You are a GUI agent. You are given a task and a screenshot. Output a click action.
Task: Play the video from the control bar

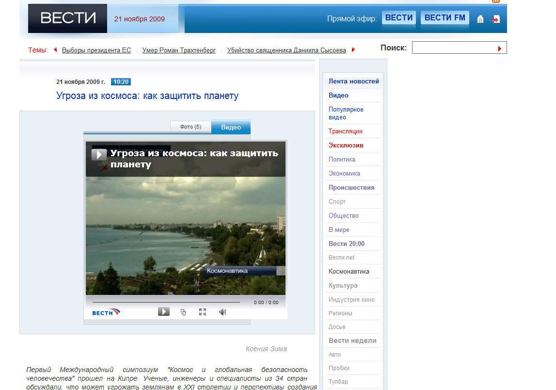[x=163, y=311]
